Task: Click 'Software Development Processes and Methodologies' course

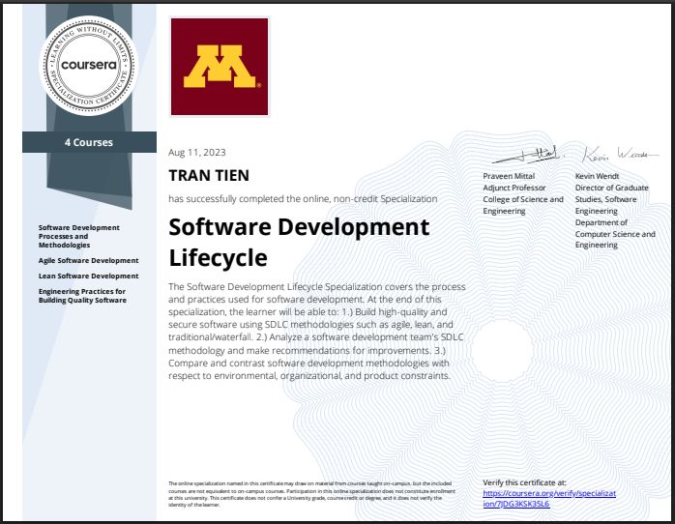Action: pos(79,236)
